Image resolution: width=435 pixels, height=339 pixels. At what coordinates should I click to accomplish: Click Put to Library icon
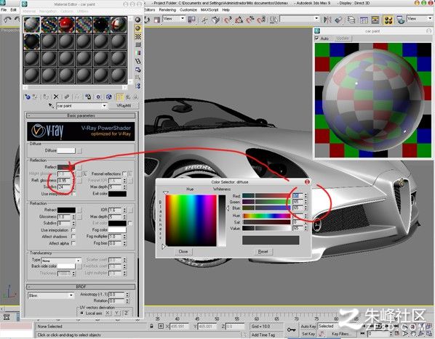(88, 97)
